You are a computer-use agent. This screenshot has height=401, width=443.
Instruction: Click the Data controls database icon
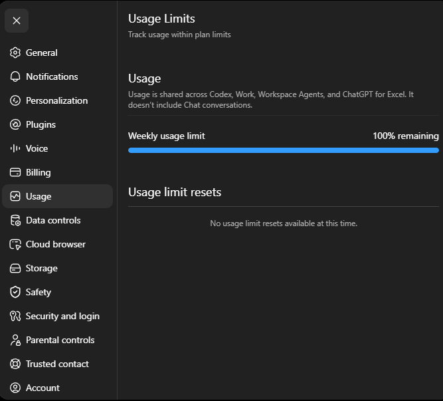point(15,220)
